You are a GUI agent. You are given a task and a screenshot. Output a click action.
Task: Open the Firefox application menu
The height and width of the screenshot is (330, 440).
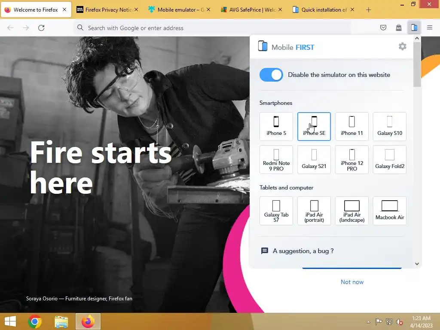tap(429, 27)
